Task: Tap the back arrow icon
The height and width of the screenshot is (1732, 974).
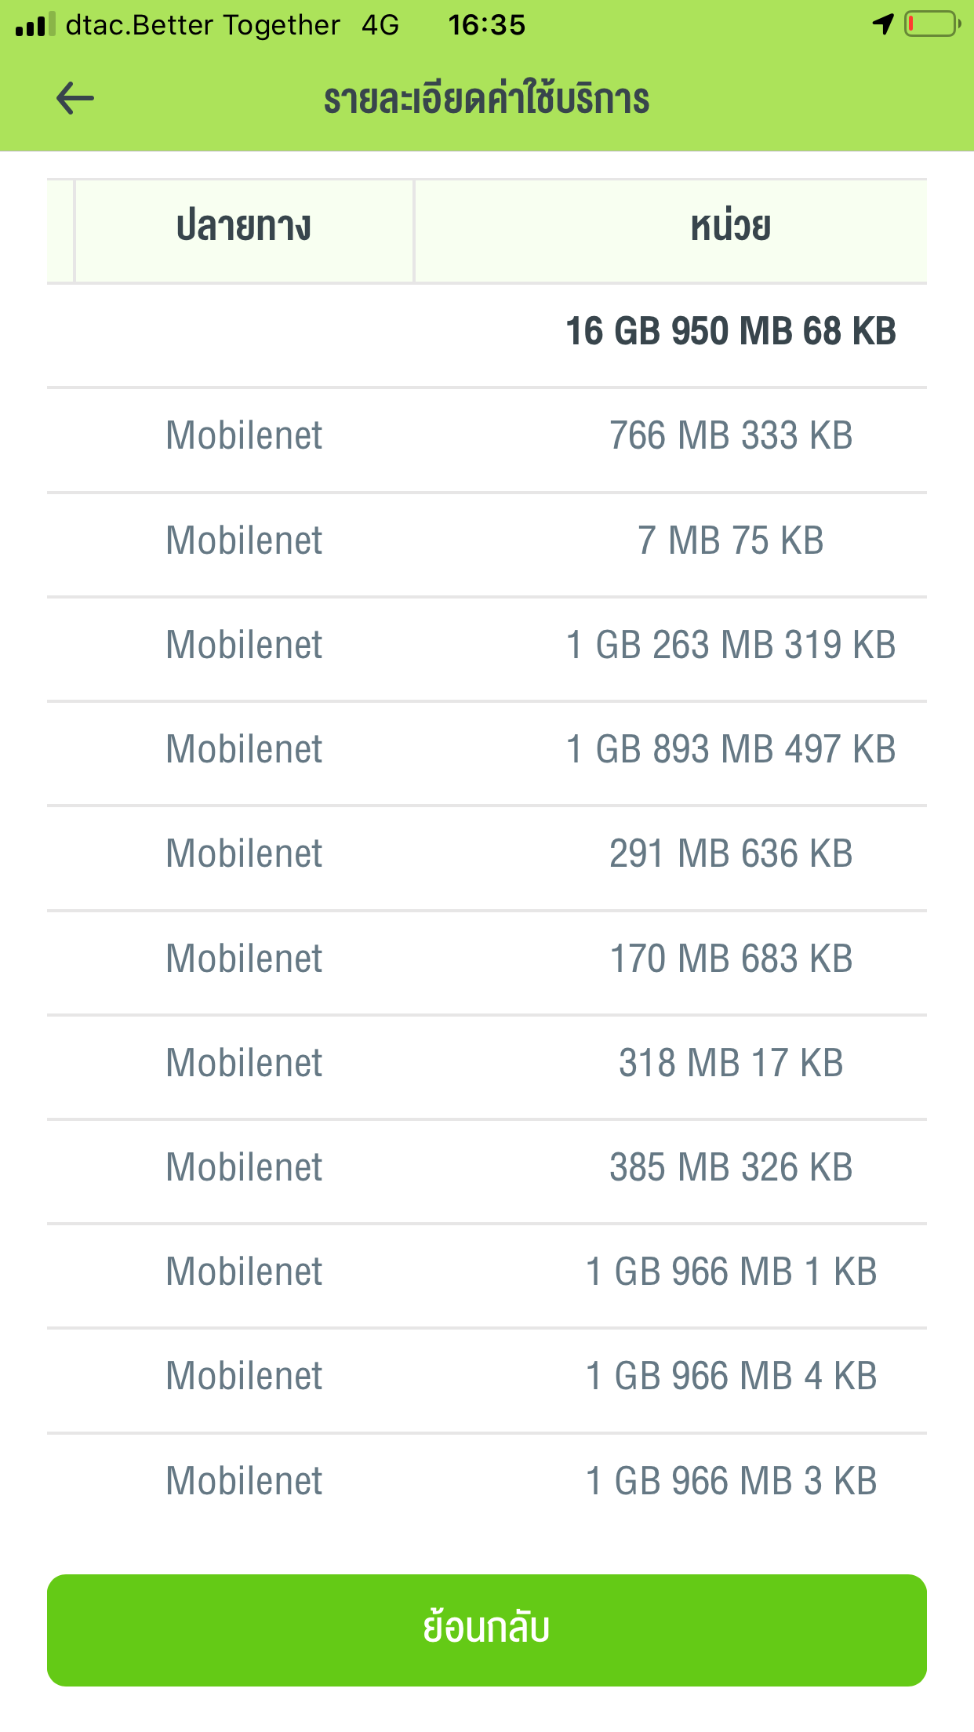Action: pyautogui.click(x=75, y=99)
